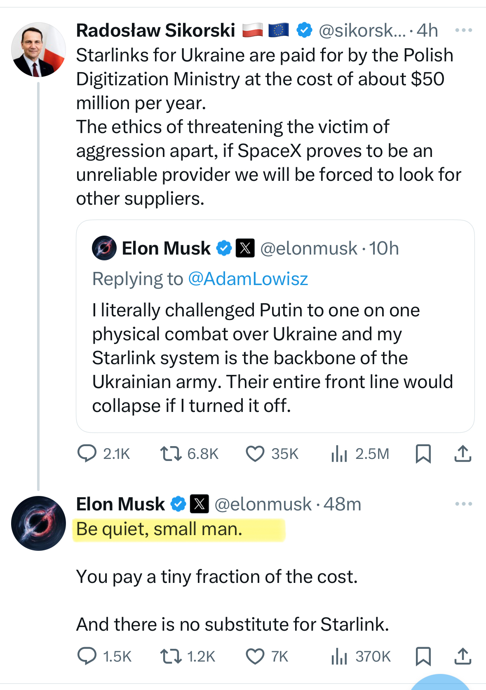Retweet Elon Musk's reply tweet

171,656
